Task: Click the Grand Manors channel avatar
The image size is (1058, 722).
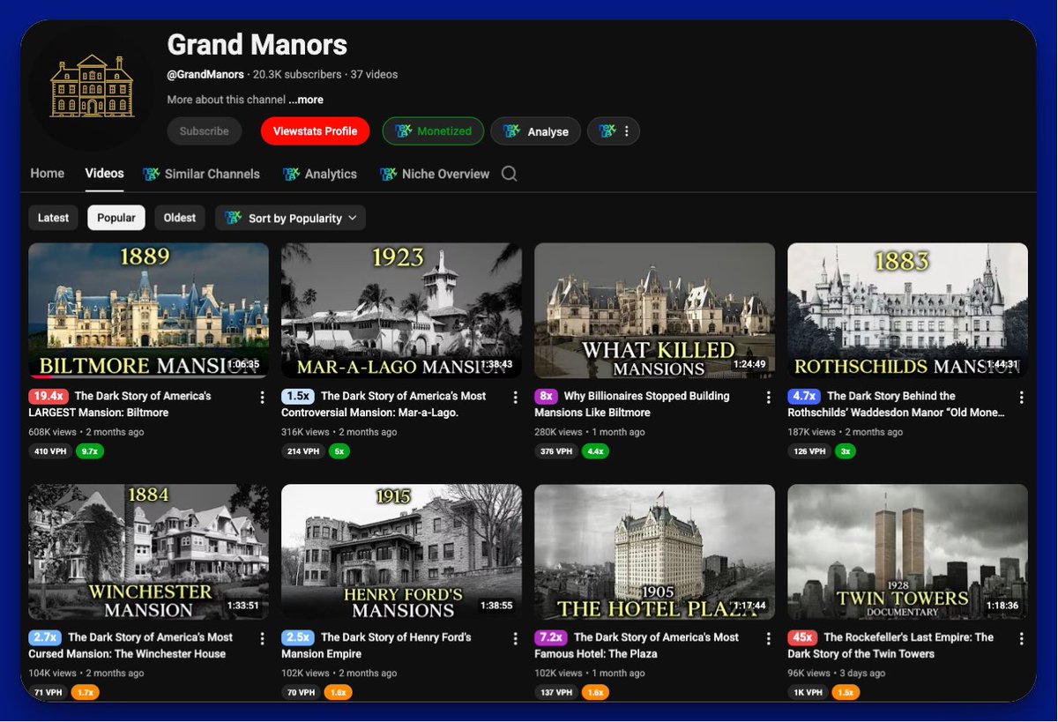Action: click(92, 86)
